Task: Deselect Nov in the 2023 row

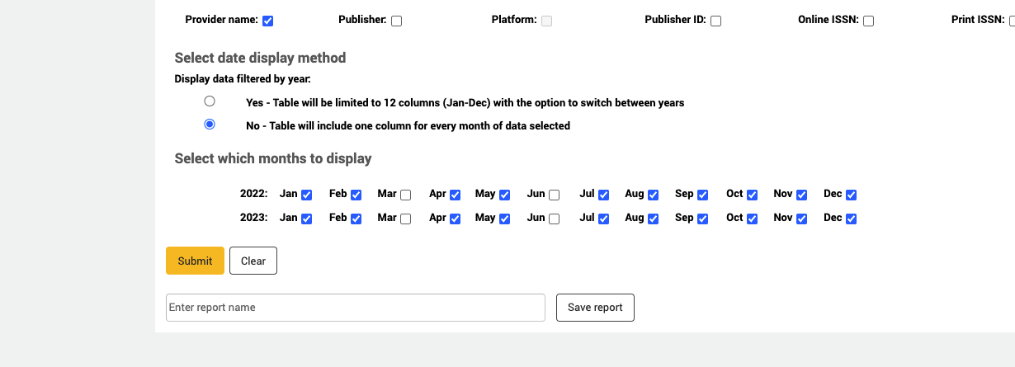Action: [801, 219]
